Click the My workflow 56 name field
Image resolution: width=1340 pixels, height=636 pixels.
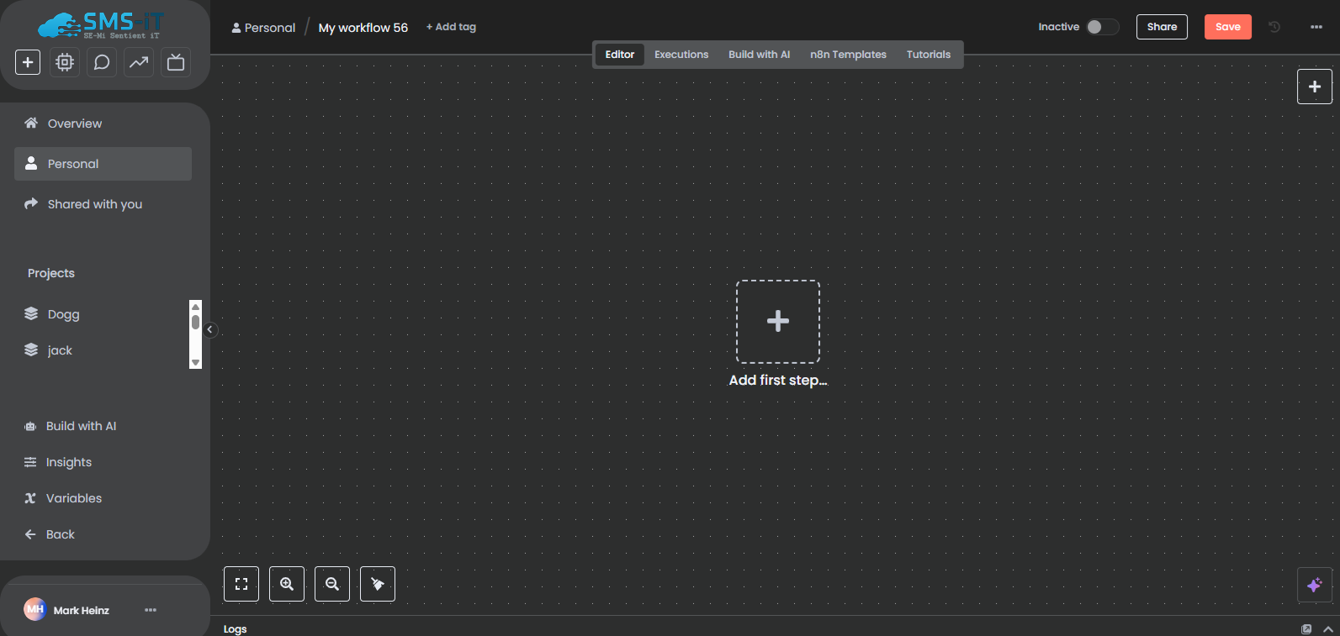(363, 28)
